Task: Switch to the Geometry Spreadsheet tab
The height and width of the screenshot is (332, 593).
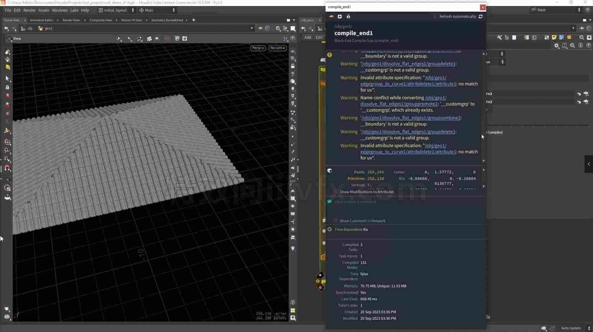Action: pyautogui.click(x=167, y=20)
